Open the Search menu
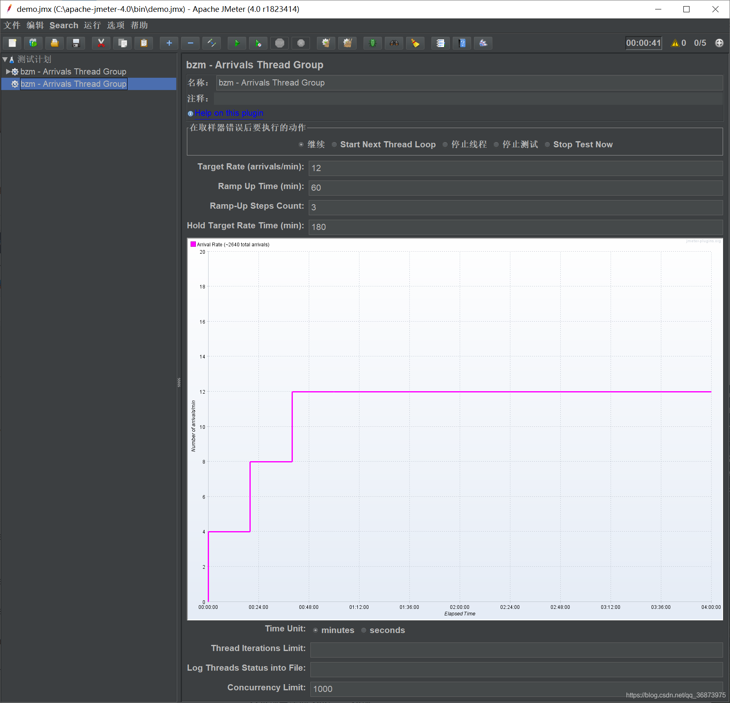 click(x=64, y=25)
